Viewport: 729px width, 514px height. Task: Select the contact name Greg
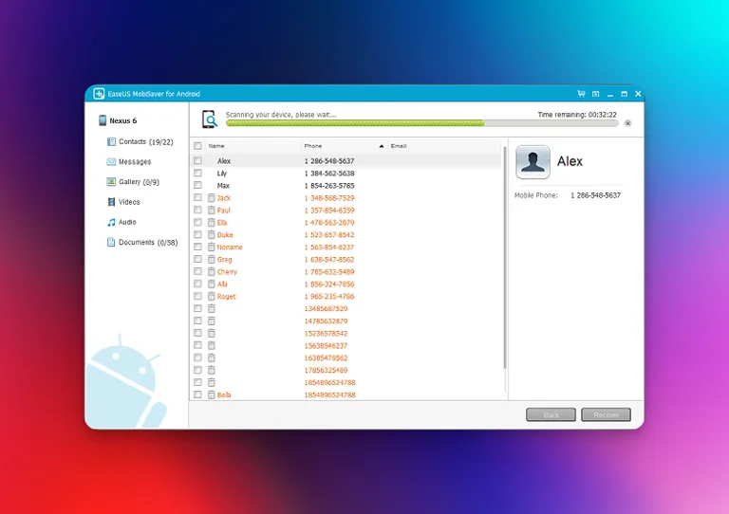tap(224, 260)
